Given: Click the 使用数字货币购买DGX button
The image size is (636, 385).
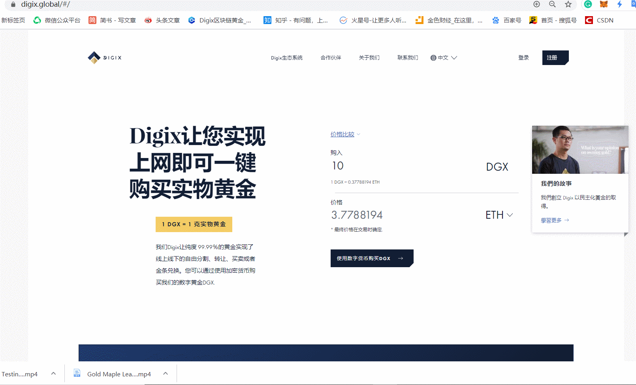Looking at the screenshot, I should 372,258.
